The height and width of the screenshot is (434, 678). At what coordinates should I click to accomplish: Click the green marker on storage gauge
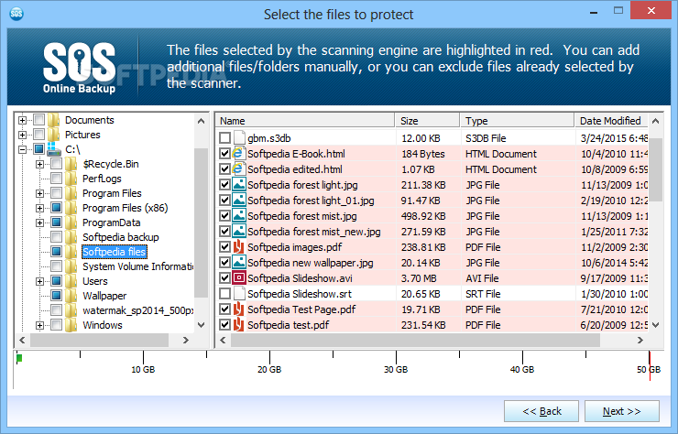coord(19,357)
